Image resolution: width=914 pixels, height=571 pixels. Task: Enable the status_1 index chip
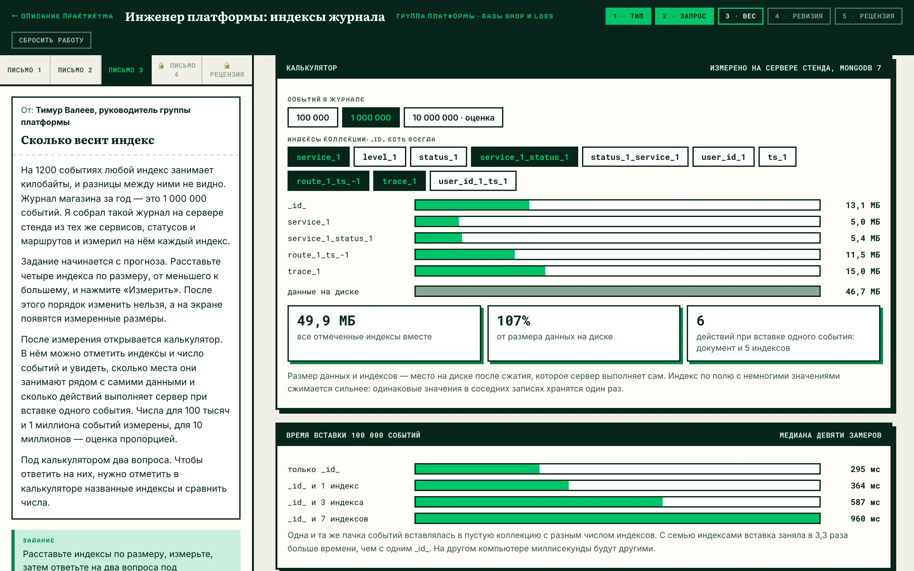[438, 157]
